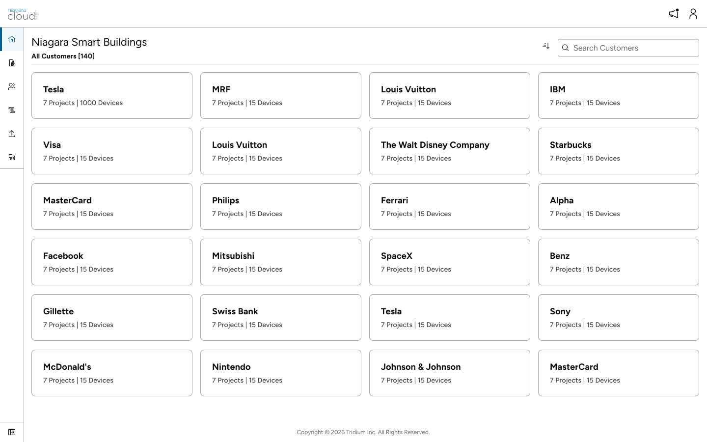The width and height of the screenshot is (707, 442).
Task: Go to the Home sidebar icon
Action: tap(12, 39)
